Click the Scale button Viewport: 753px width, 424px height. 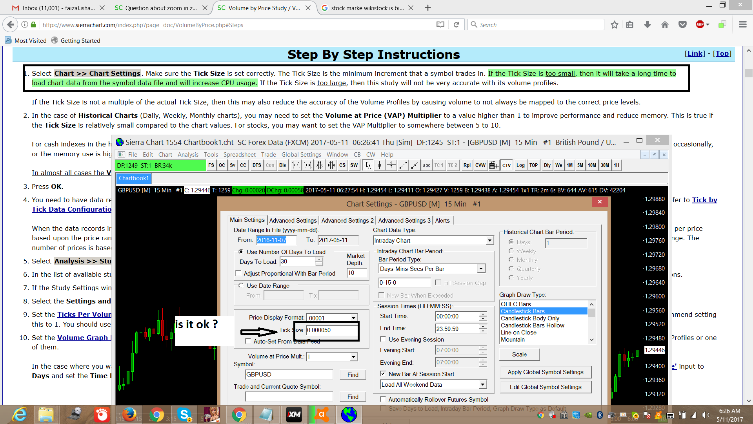coord(519,354)
